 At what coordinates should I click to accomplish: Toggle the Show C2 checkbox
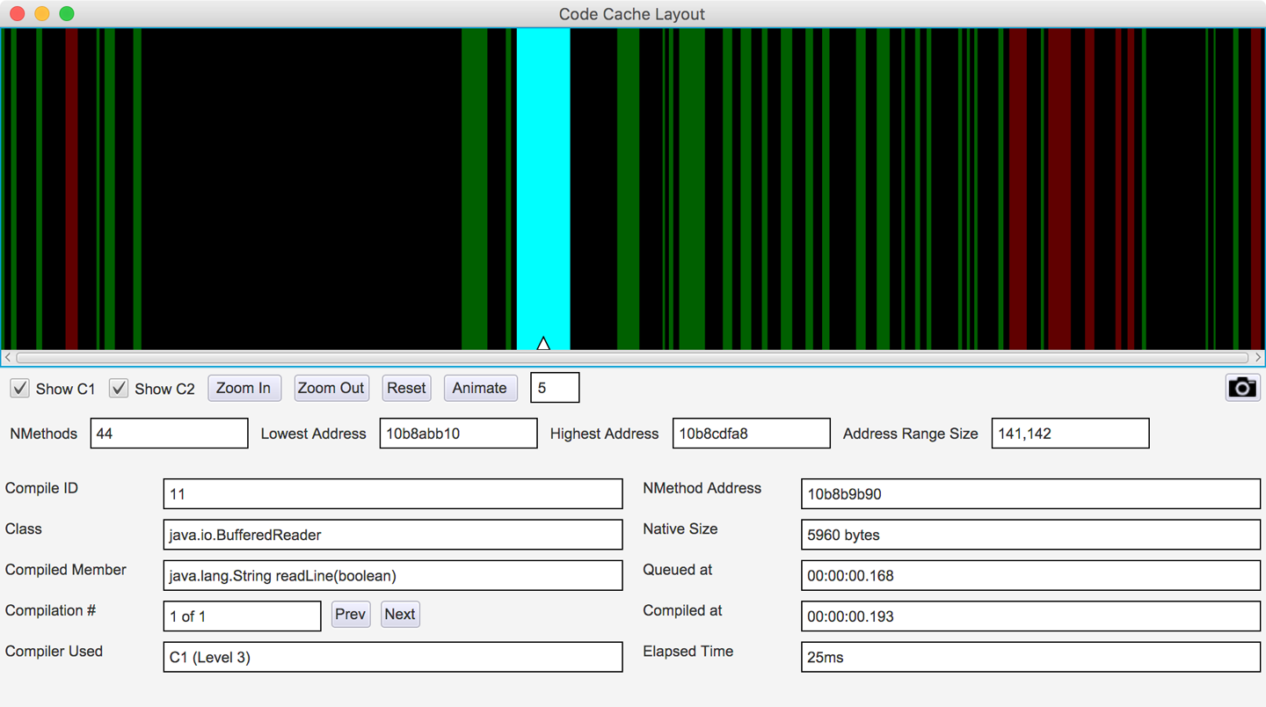[119, 388]
